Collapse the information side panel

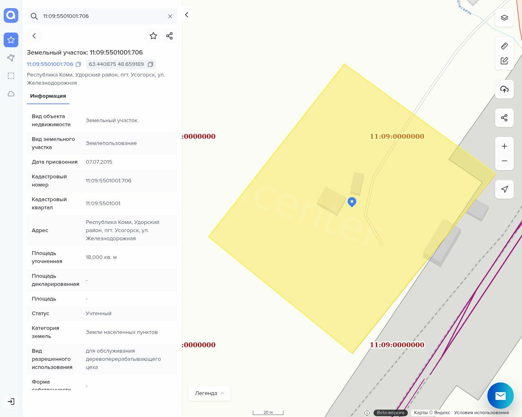point(186,15)
